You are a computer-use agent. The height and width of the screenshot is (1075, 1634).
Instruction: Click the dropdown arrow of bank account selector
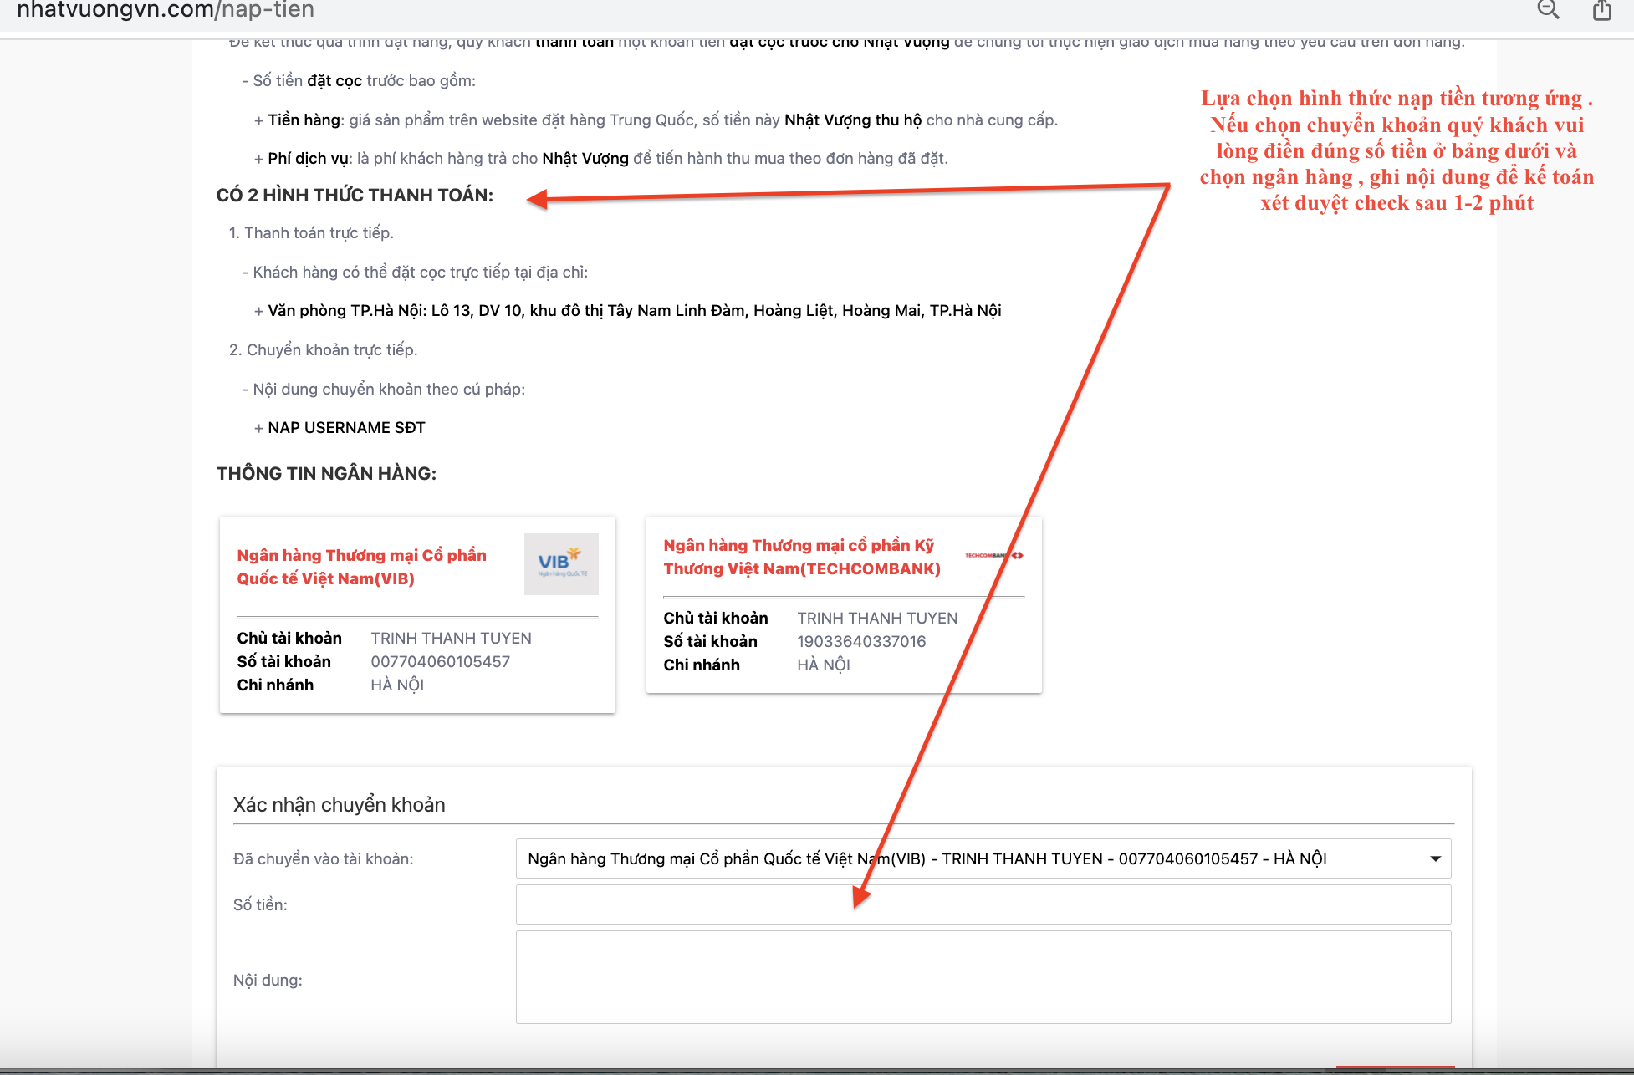1436,858
